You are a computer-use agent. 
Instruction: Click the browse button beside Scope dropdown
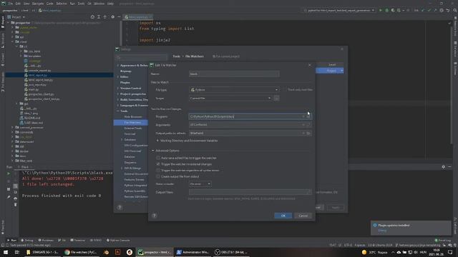pyautogui.click(x=276, y=99)
